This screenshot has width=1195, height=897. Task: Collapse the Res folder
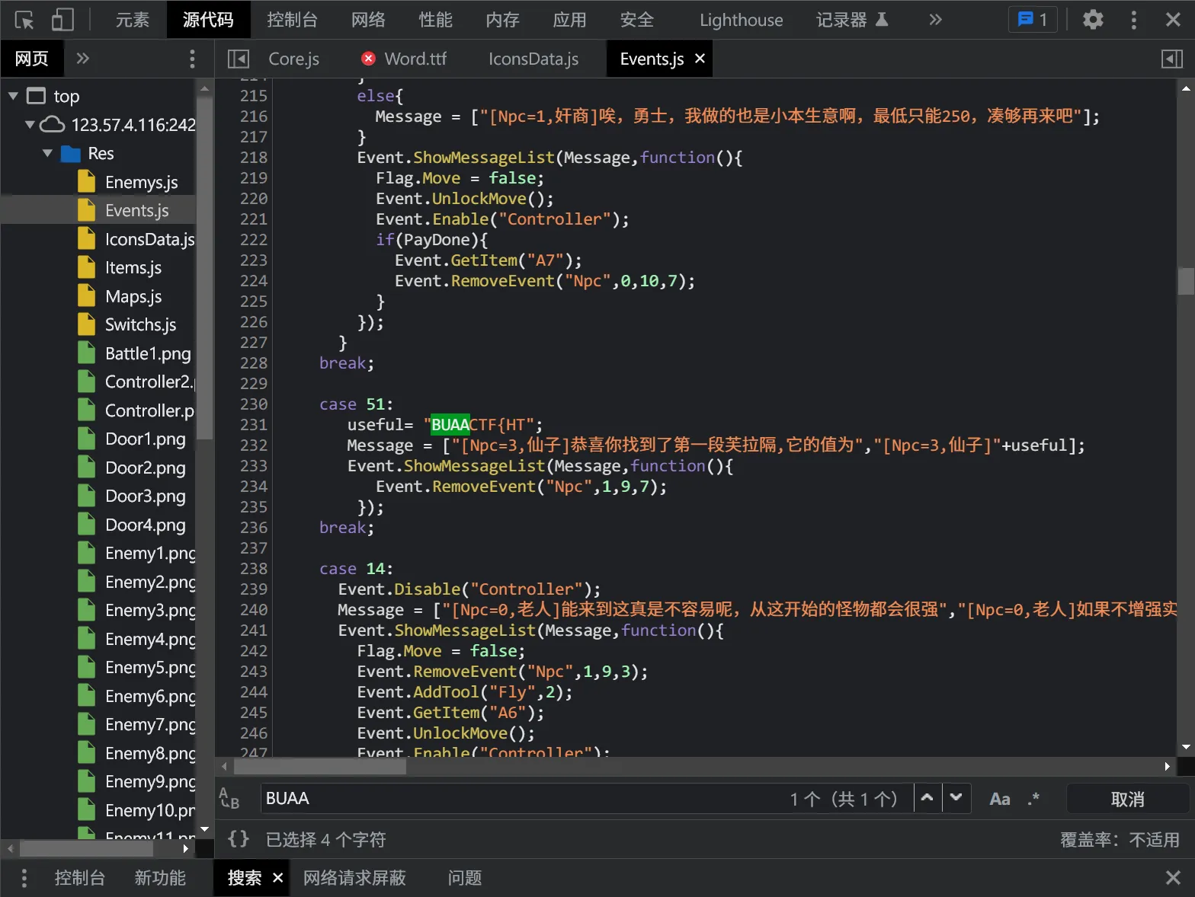[x=47, y=153]
